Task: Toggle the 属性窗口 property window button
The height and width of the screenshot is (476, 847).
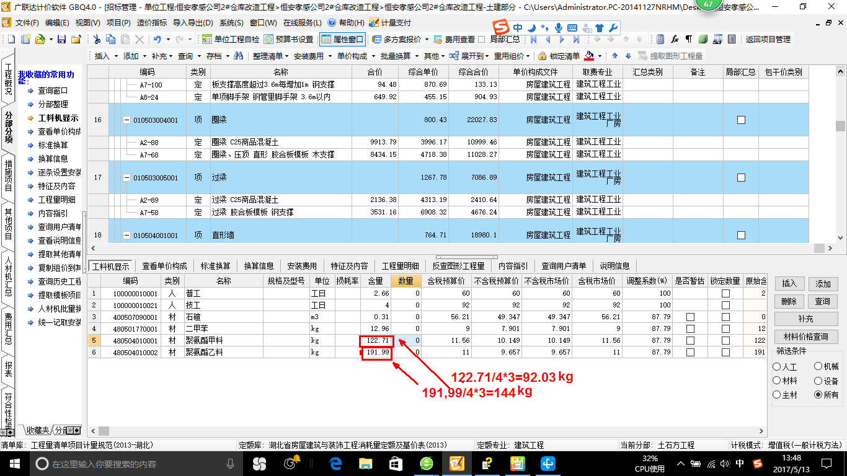Action: click(x=343, y=39)
